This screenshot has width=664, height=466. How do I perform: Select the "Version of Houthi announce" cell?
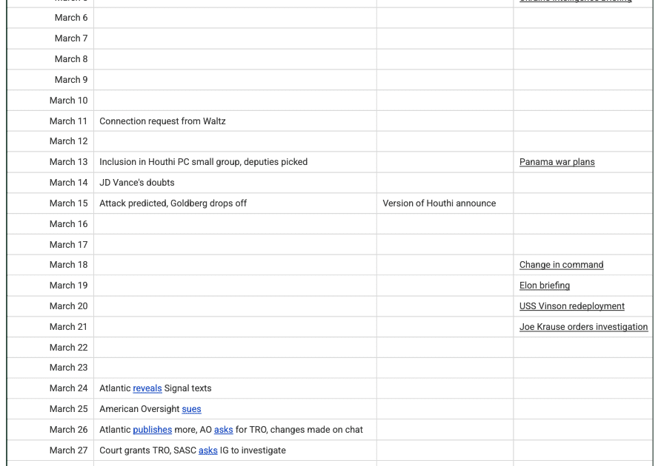439,203
